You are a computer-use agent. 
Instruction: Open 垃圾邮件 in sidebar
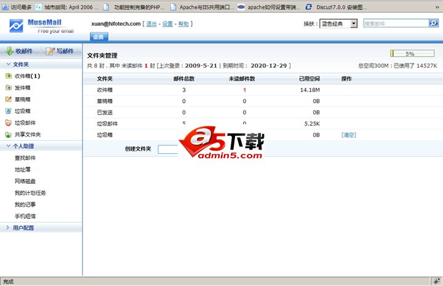point(25,122)
